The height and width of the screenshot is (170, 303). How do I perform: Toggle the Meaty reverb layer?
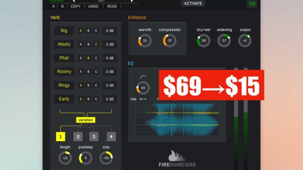click(64, 44)
